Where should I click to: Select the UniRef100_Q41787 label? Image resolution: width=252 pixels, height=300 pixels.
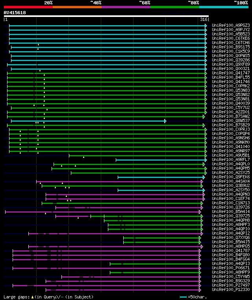point(231,251)
